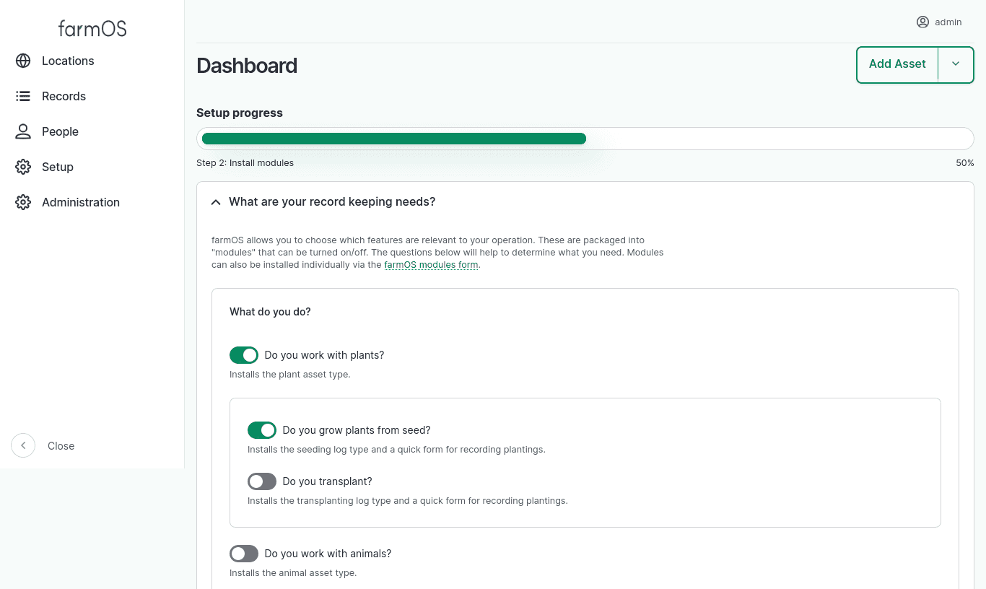Turn off 'Do you grow plants from seed?'
986x589 pixels.
tap(262, 430)
